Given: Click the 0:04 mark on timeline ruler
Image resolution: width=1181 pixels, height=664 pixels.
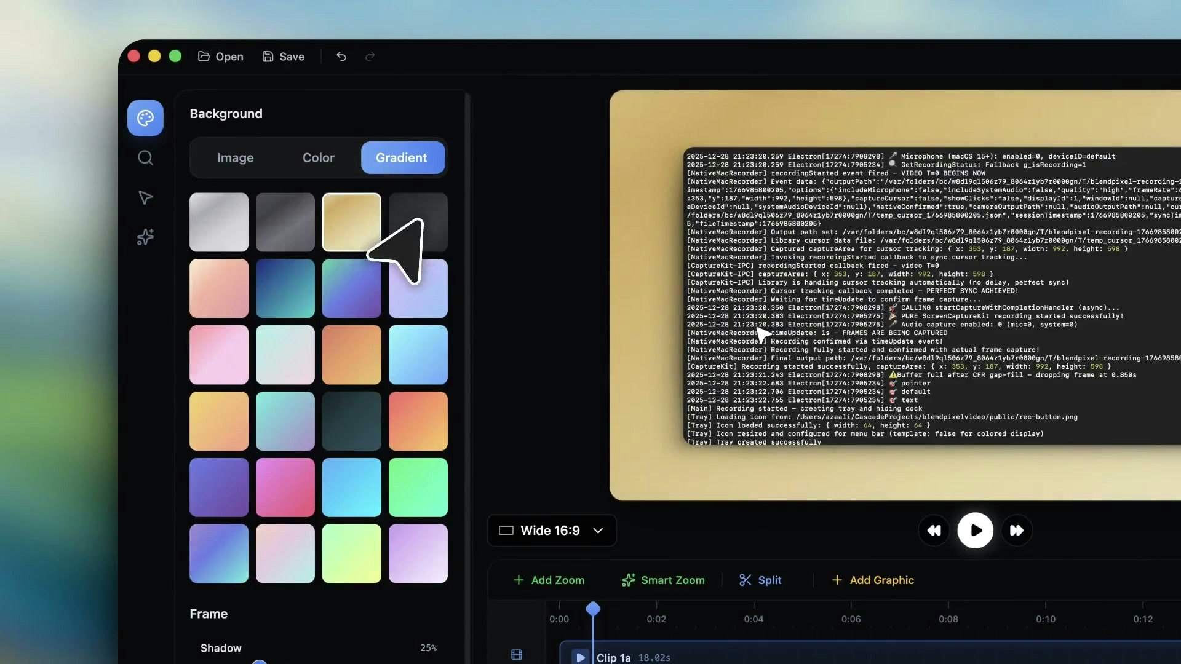Looking at the screenshot, I should 754,619.
